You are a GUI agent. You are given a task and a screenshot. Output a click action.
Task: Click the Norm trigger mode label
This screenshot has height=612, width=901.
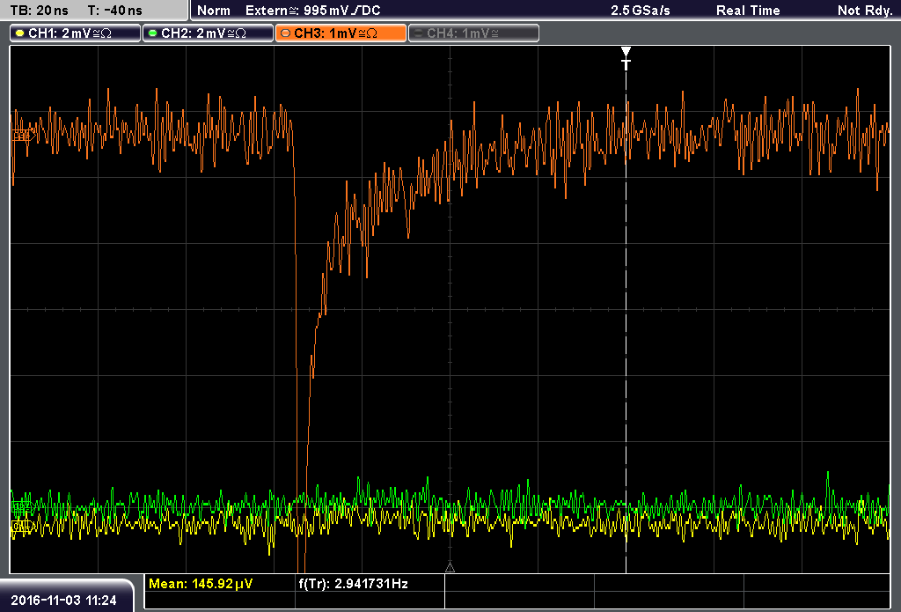214,11
